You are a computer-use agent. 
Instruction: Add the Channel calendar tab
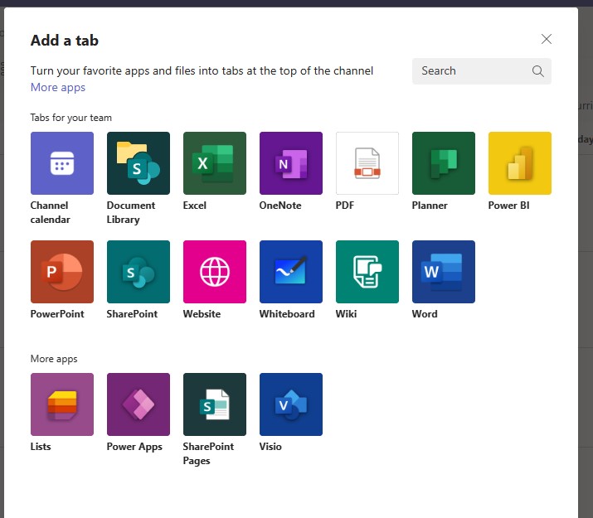coord(62,163)
